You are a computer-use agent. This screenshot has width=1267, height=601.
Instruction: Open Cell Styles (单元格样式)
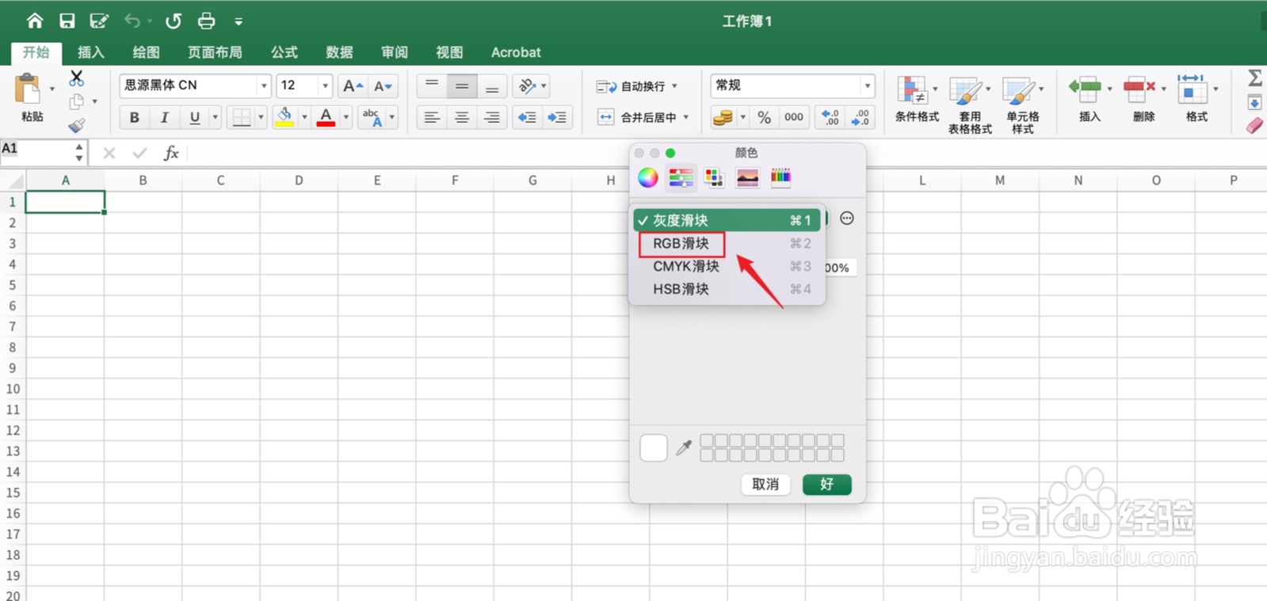[x=1022, y=105]
